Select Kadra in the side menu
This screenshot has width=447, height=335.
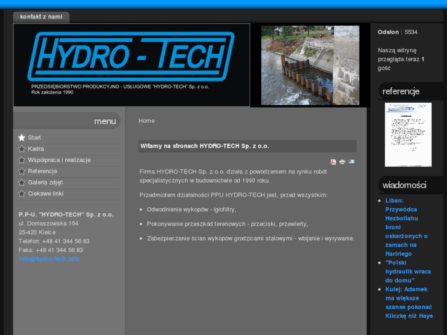tap(36, 149)
